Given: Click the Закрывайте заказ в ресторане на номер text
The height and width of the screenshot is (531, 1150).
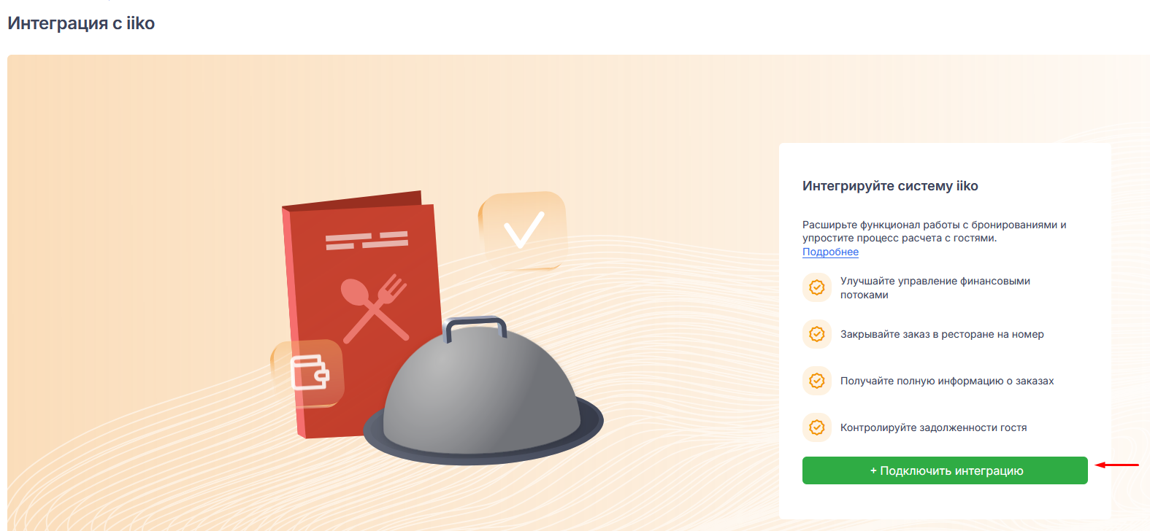Looking at the screenshot, I should pos(942,334).
